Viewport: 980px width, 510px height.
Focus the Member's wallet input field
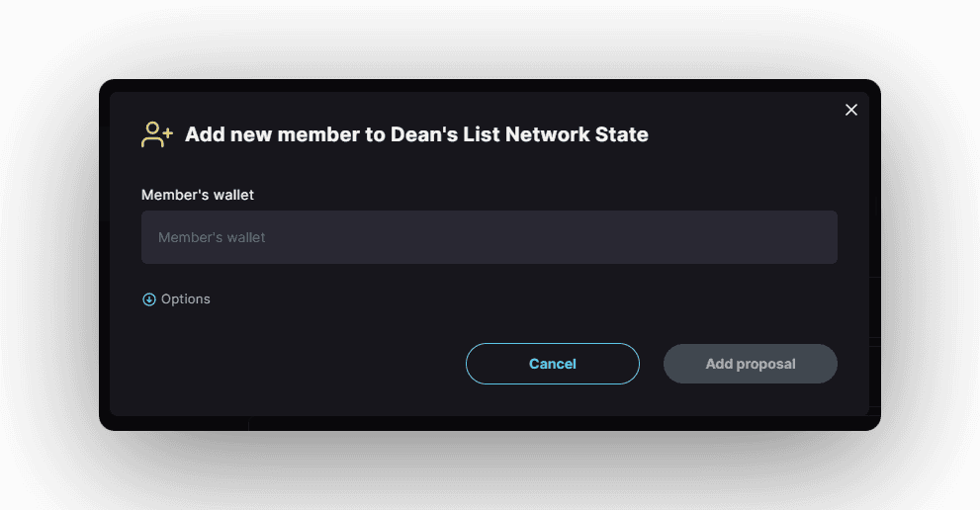tap(489, 237)
